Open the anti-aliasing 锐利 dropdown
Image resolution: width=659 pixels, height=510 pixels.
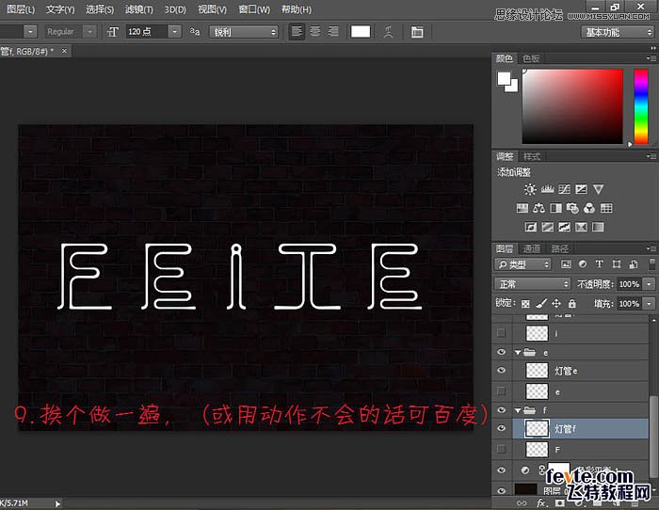244,32
